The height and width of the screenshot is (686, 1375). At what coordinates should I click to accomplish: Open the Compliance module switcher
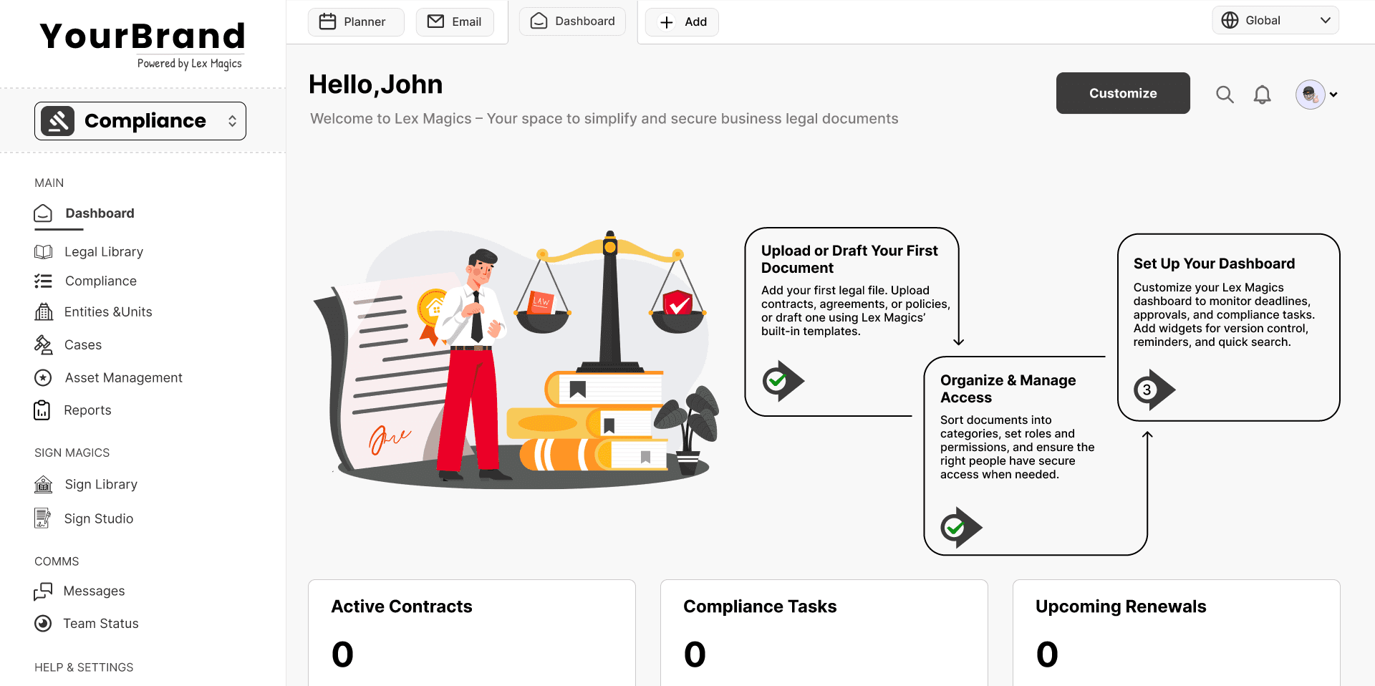point(140,121)
